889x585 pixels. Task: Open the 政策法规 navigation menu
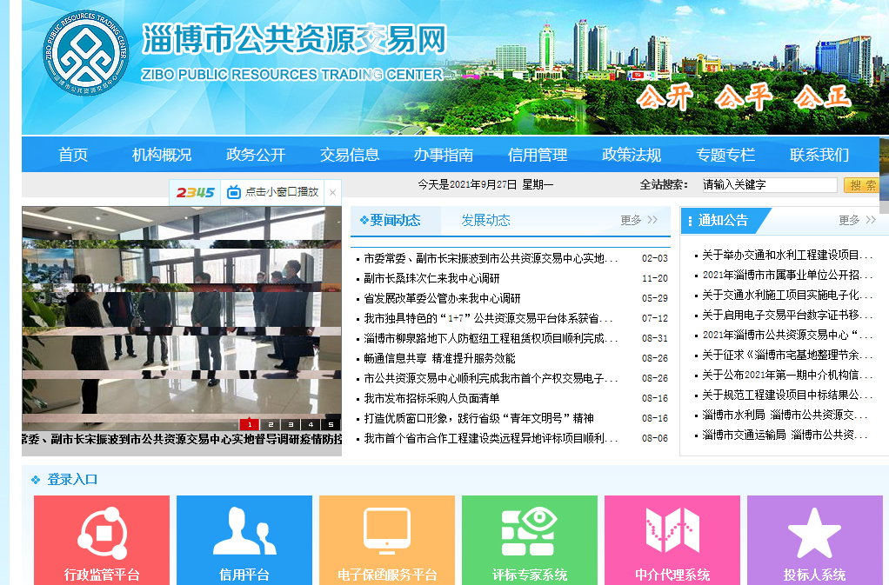632,155
